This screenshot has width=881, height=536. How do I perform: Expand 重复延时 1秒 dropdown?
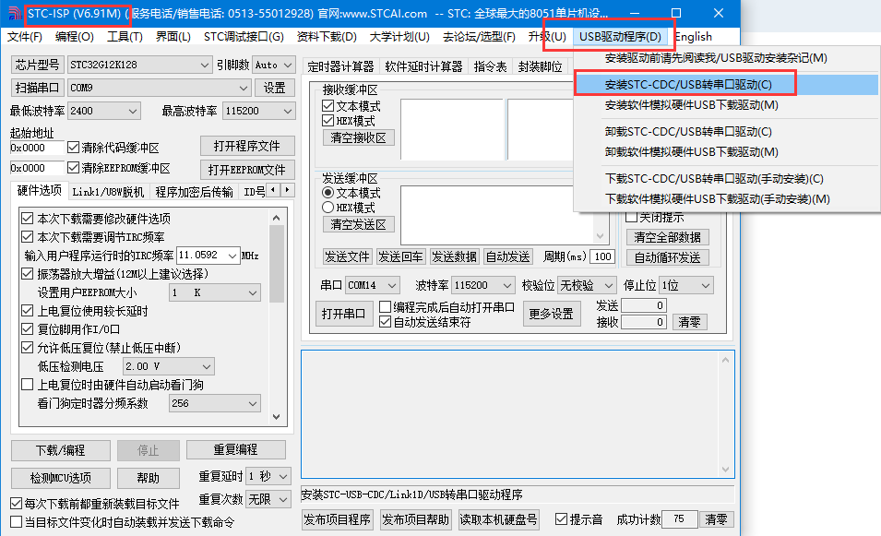pos(284,476)
